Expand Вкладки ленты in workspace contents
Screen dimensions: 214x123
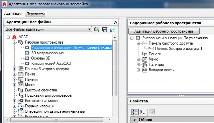tap(138, 70)
